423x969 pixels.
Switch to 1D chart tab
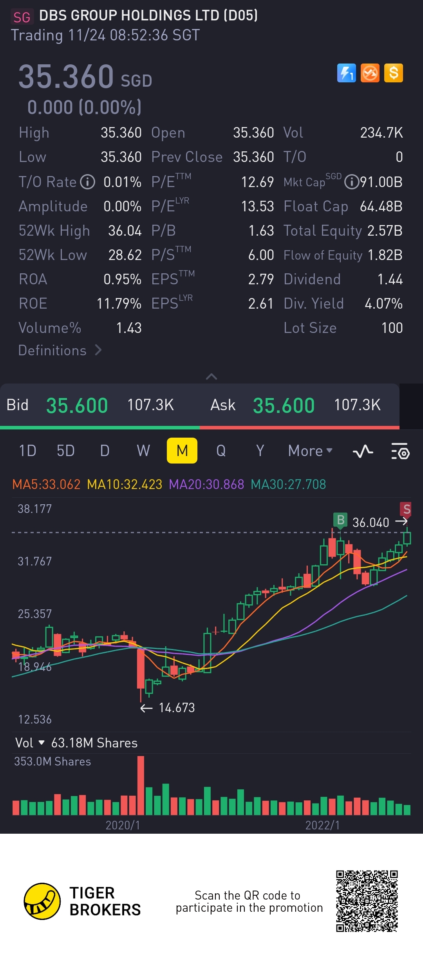click(x=27, y=451)
